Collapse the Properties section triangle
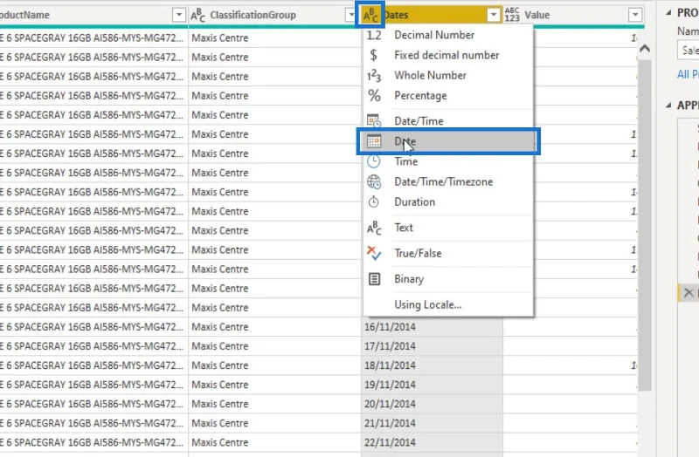This screenshot has width=699, height=457. coord(668,13)
